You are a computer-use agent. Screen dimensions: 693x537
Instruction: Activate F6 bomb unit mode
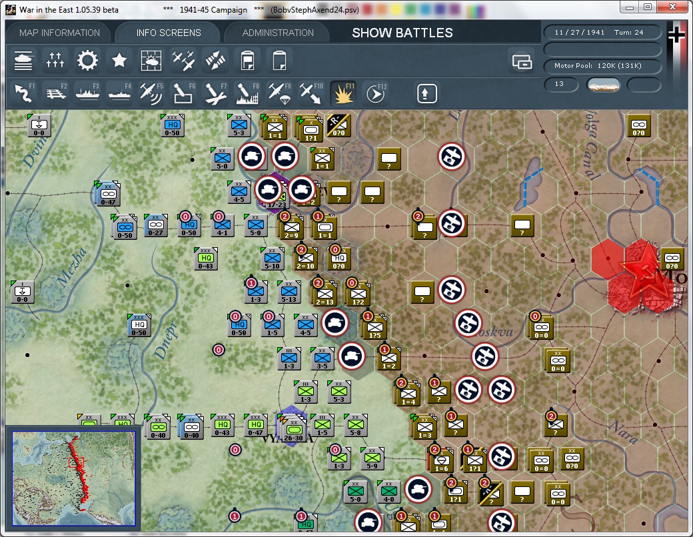183,93
